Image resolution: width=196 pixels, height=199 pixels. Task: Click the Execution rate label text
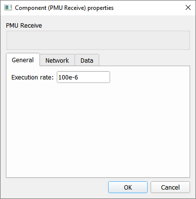coord(33,77)
